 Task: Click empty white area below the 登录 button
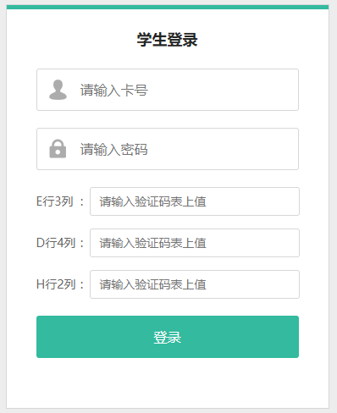click(168, 383)
